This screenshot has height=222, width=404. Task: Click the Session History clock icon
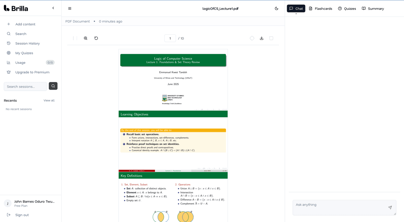tap(9, 43)
